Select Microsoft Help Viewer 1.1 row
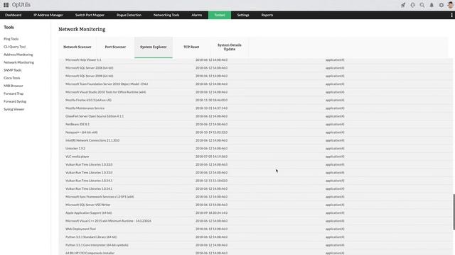The width and height of the screenshot is (455, 255). pos(256,59)
